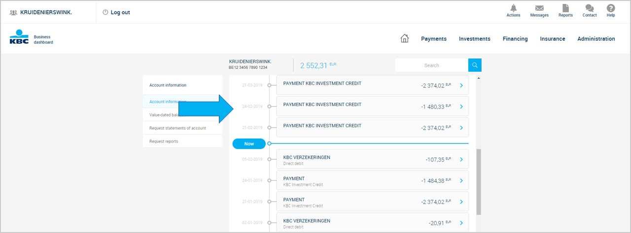Open KBC VERZEKERINGEN 05-02-2019 transaction
The width and height of the screenshot is (631, 233).
tap(372, 159)
